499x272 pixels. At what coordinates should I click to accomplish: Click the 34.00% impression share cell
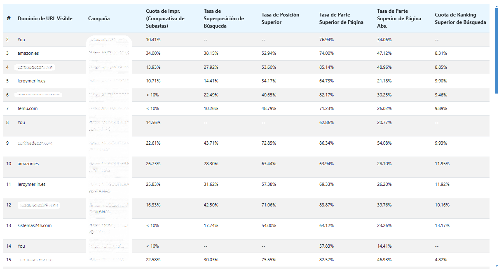coord(153,54)
